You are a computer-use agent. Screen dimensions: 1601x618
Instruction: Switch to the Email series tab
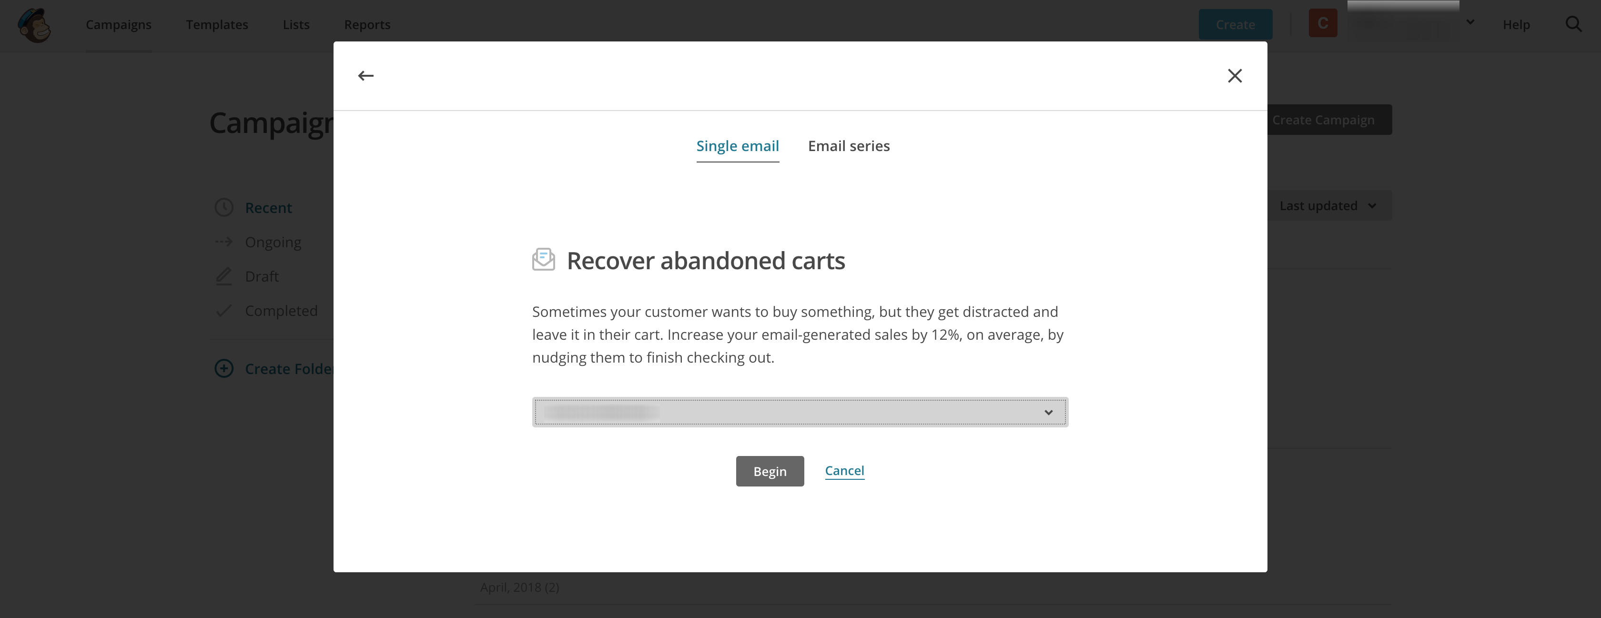pos(848,146)
